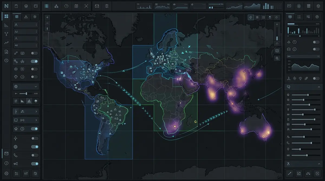The height and width of the screenshot is (181, 325).
Task: Open the server list view in top toolbar
Action: tap(46, 6)
